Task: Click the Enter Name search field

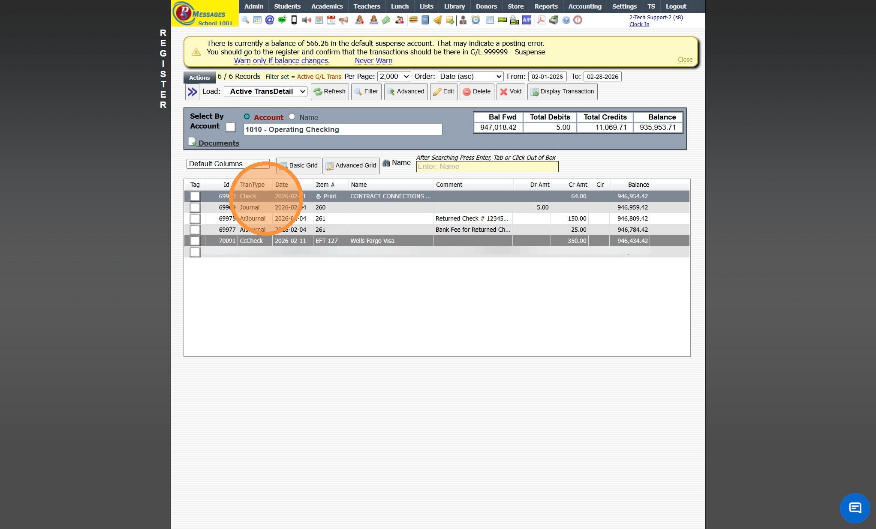Action: coord(487,167)
